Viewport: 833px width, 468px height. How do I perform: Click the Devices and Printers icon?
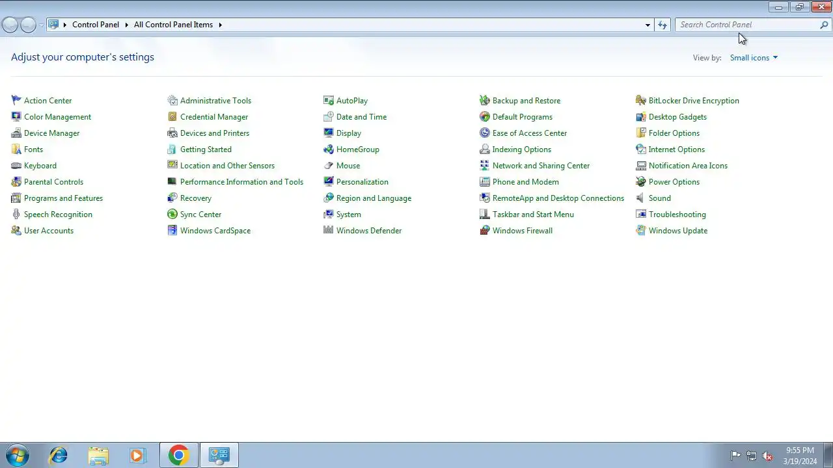(172, 133)
